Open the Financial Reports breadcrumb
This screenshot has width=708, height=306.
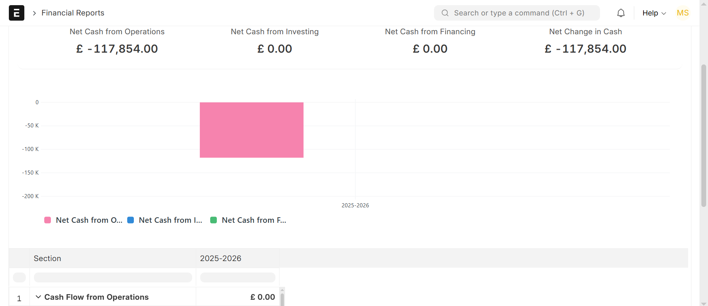pyautogui.click(x=73, y=13)
